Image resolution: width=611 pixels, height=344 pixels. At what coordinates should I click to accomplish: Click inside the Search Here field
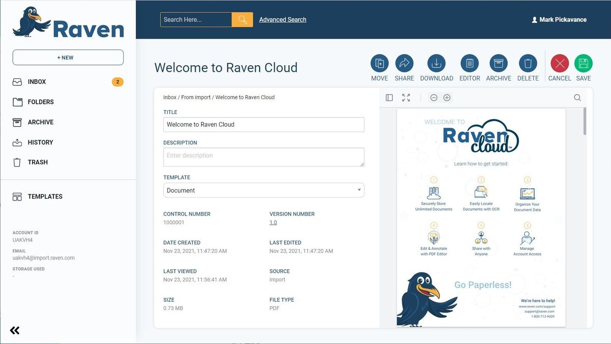coord(196,19)
